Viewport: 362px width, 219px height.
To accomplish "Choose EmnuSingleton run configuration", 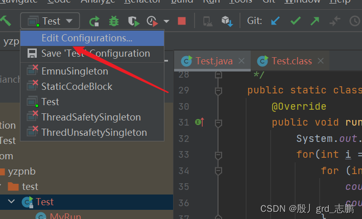I will click(92, 71).
